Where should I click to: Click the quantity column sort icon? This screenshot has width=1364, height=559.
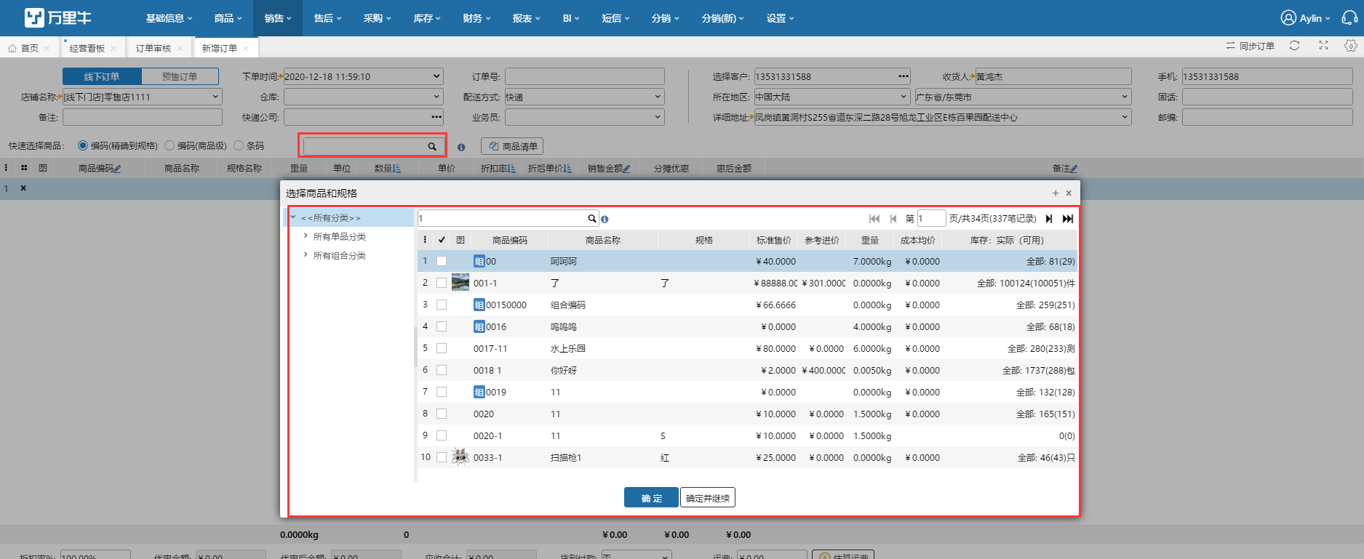pos(397,169)
